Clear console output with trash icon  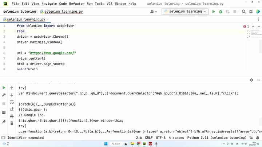coord(12,123)
